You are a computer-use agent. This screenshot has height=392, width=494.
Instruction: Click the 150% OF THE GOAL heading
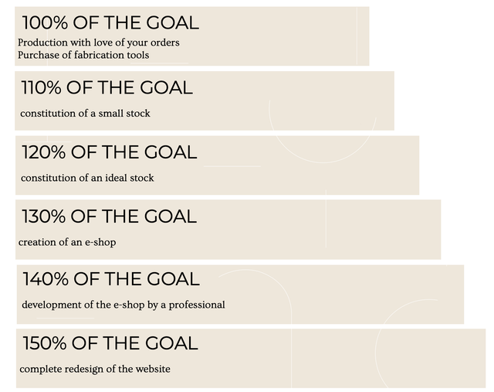point(110,343)
